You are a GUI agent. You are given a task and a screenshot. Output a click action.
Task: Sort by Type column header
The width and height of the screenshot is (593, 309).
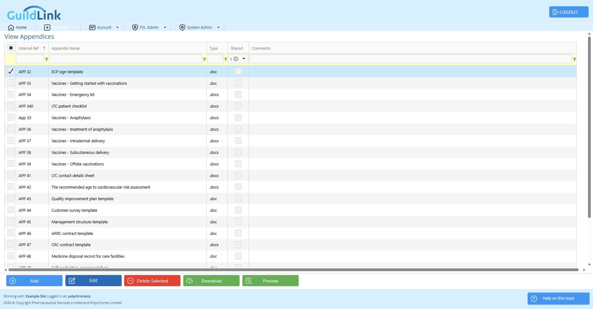pos(213,48)
